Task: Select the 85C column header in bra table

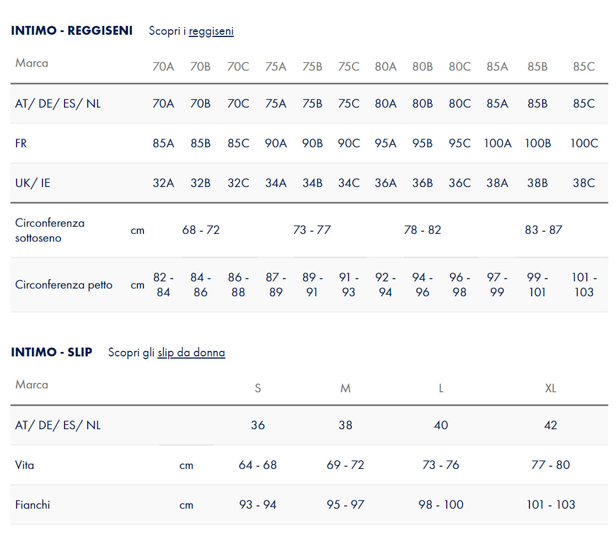Action: point(584,66)
